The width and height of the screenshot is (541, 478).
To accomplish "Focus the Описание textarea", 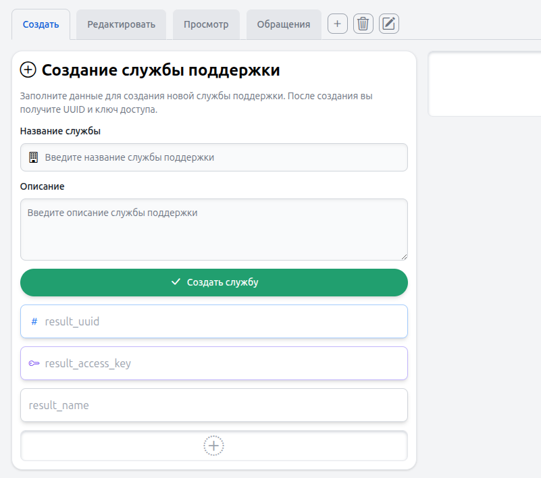I will click(x=214, y=230).
